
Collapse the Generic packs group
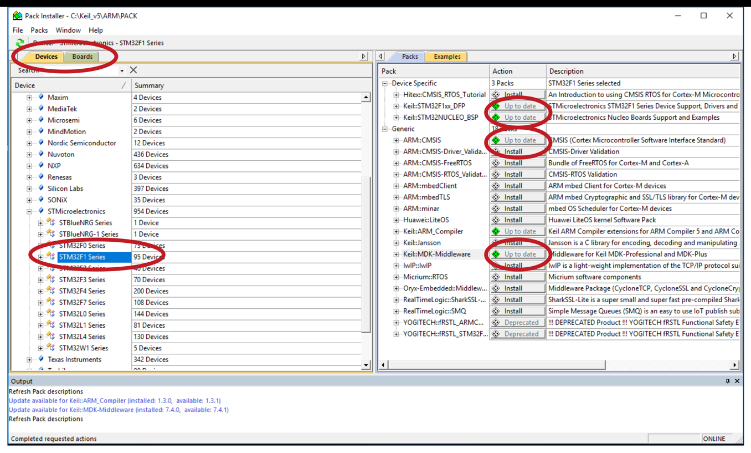(x=385, y=129)
